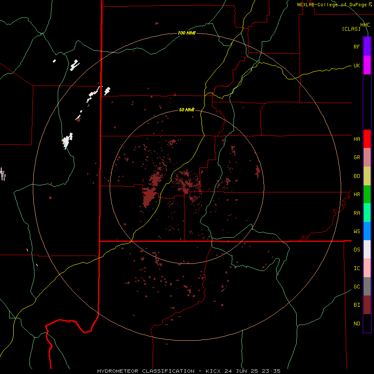Click the BD legend label

click(357, 176)
